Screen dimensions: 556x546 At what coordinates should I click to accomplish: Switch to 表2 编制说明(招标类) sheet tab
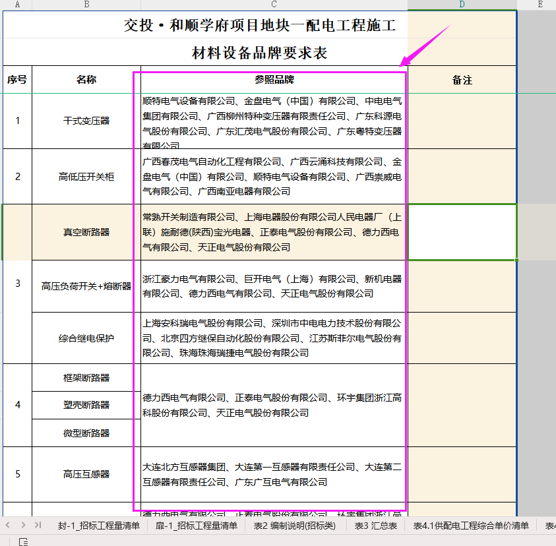[x=294, y=526]
